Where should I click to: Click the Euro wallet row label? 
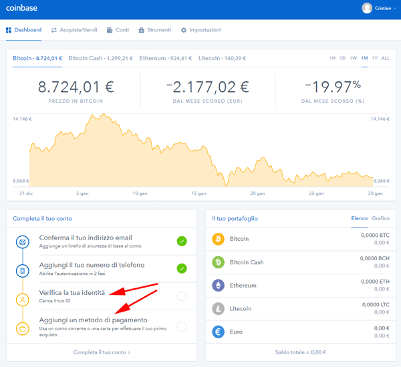point(236,332)
